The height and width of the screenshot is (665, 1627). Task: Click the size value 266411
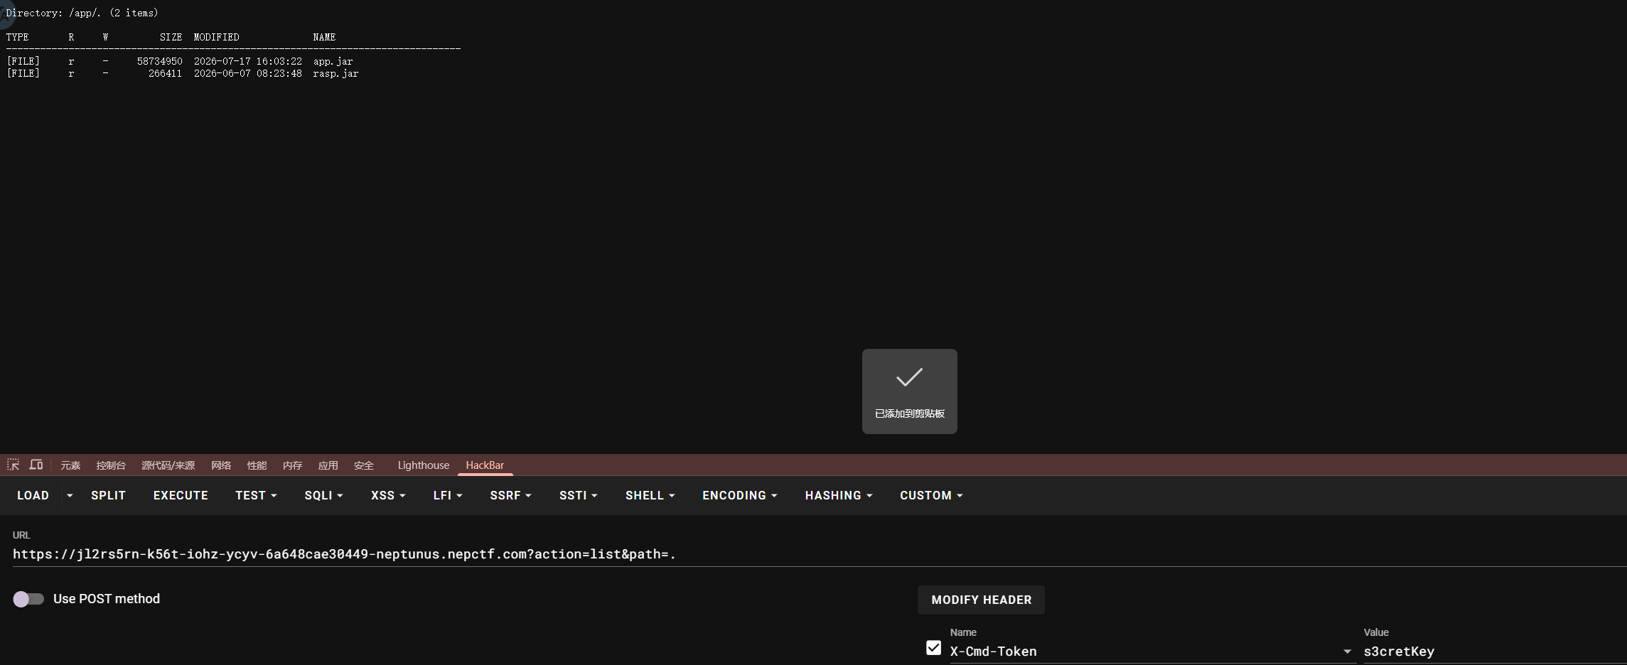tap(165, 74)
